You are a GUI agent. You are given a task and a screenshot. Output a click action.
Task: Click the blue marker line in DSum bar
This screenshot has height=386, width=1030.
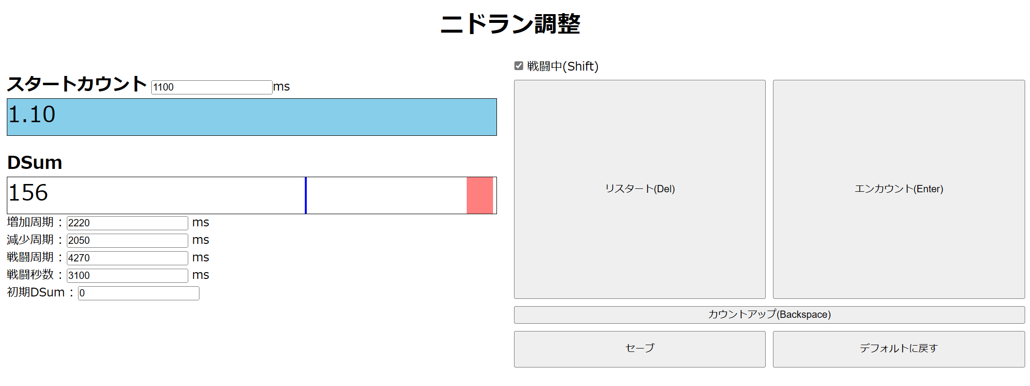click(306, 195)
